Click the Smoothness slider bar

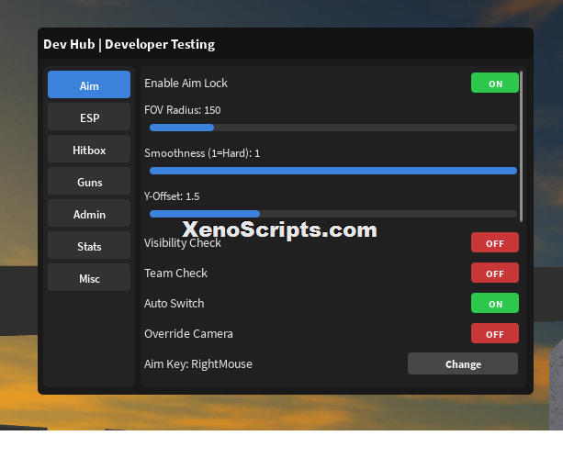(x=333, y=171)
